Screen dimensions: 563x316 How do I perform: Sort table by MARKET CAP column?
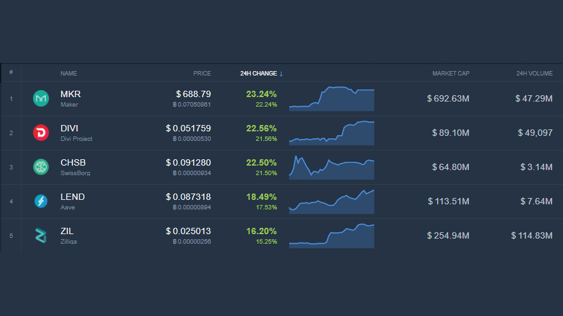coord(451,73)
